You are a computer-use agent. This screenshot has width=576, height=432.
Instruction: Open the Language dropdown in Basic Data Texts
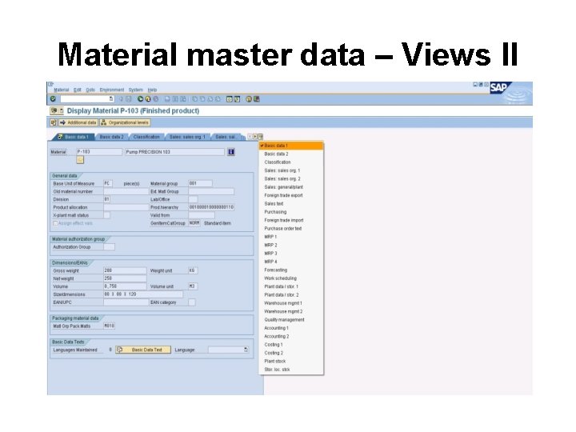tap(246, 350)
